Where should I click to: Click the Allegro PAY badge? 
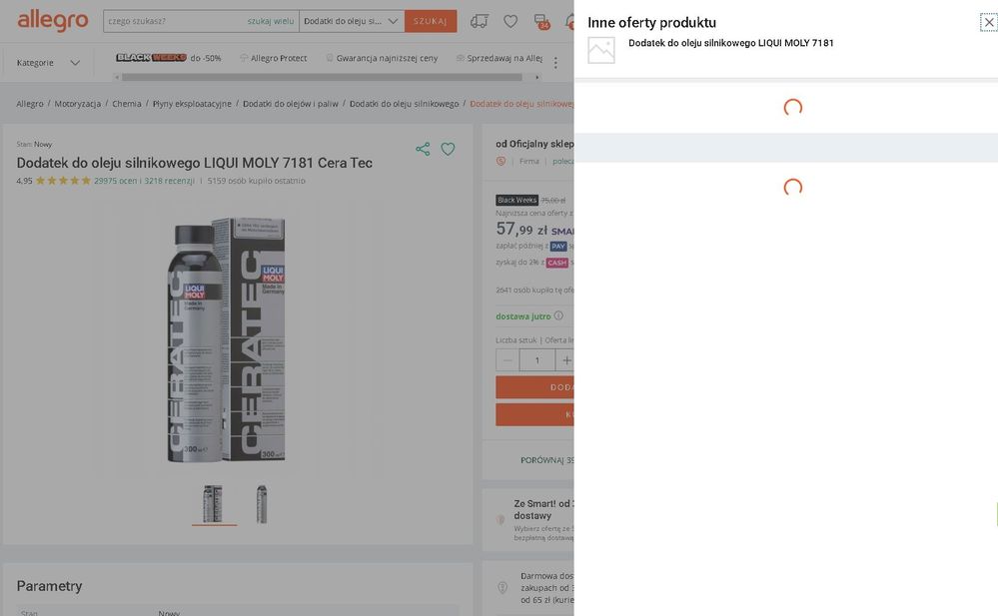tap(558, 247)
